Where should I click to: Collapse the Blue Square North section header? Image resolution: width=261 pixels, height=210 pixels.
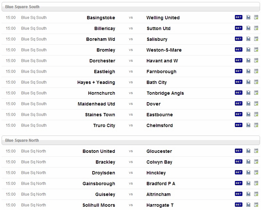[131, 140]
